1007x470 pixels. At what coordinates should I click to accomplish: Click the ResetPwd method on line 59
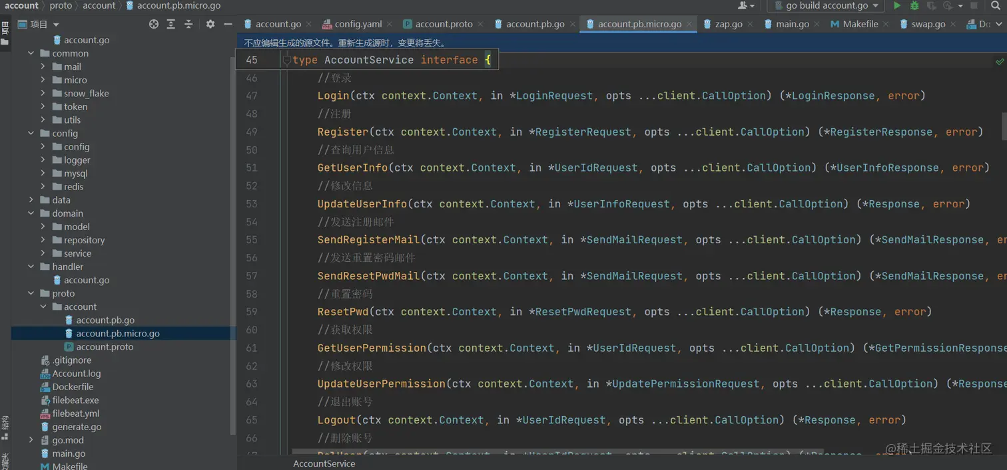coord(342,312)
